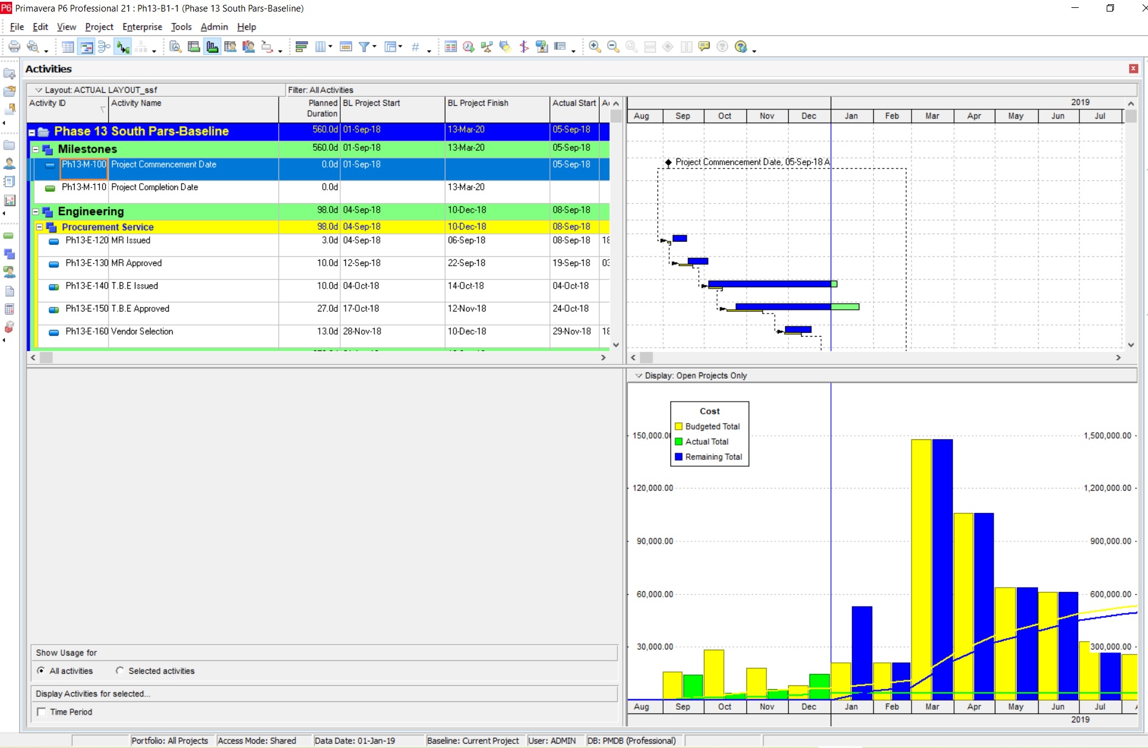Click the BL Project Start column header
This screenshot has height=748, width=1148.
(x=392, y=109)
